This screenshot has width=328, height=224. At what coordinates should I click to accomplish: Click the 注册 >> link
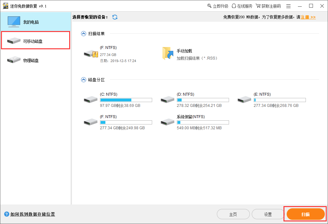pos(308,17)
